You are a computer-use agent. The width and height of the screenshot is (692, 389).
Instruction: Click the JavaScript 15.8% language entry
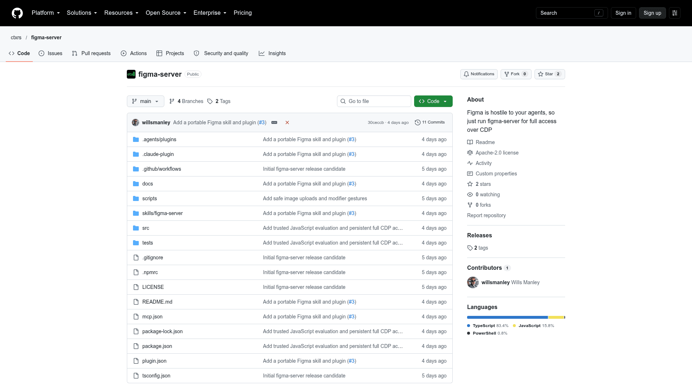click(x=533, y=326)
